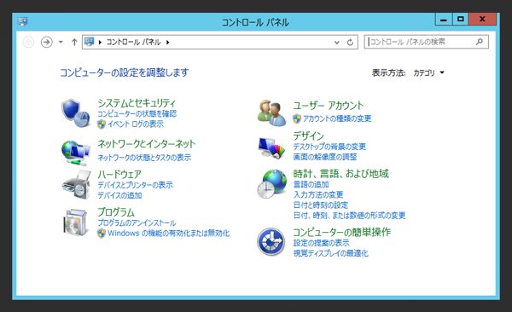
Task: Expand the arrow after コントロール パネル in breadcrumb
Action: [167, 42]
